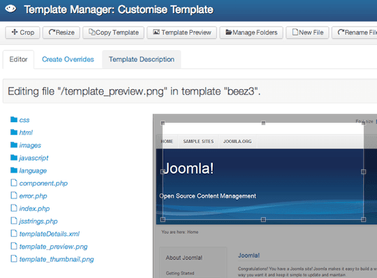The height and width of the screenshot is (278, 377).
Task: Click the images folder icon
Action: [x=14, y=145]
